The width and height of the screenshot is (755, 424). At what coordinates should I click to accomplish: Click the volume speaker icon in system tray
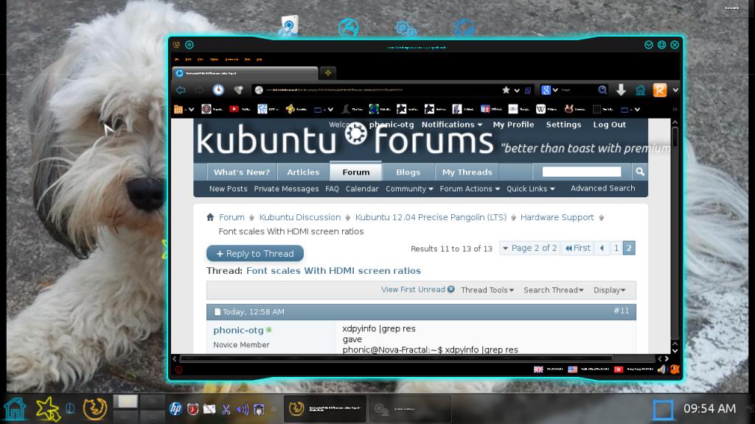(243, 409)
